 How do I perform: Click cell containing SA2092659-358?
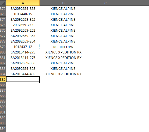point(23,9)
